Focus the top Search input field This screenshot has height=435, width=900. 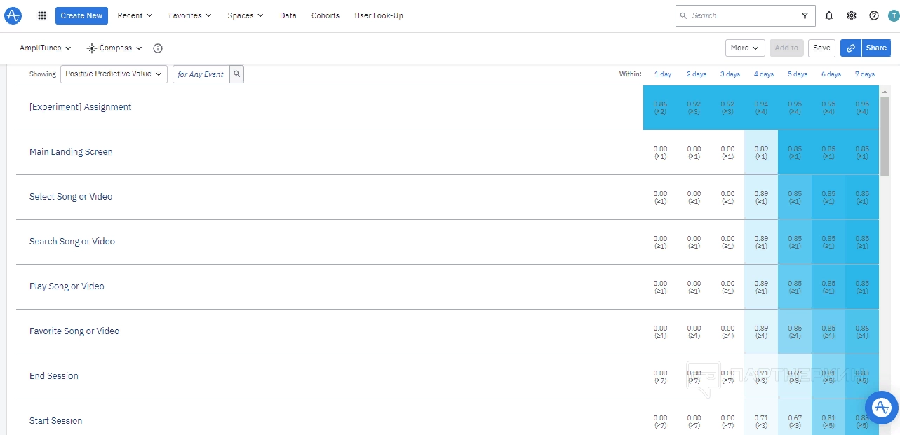[744, 15]
